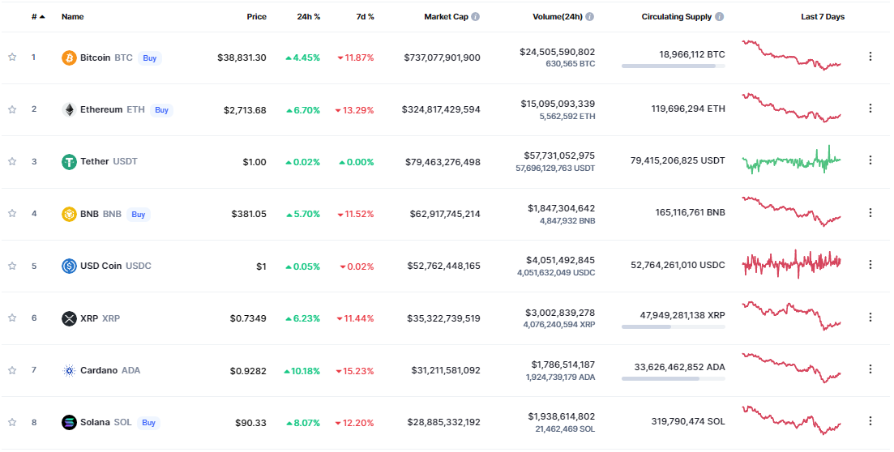Viewport: 894px width, 452px height.
Task: Click Ethereum market cap $324,817,429,594
Action: click(x=441, y=109)
